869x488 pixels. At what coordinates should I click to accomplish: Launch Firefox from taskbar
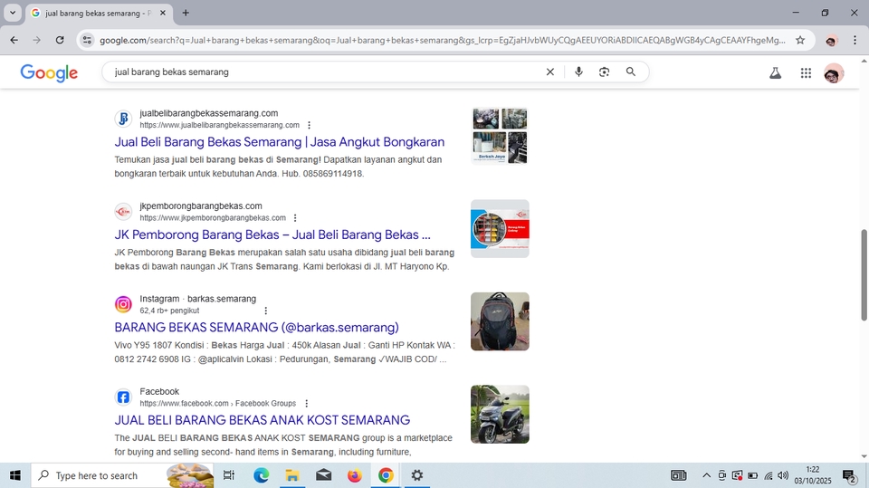[x=355, y=475]
